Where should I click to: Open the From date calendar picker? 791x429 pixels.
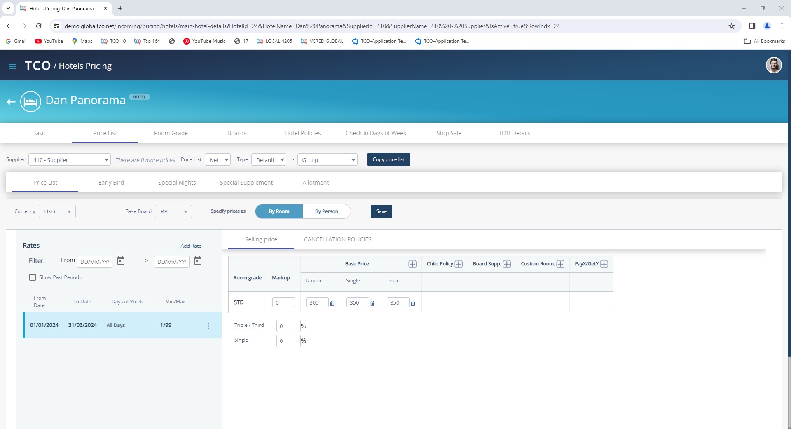pyautogui.click(x=121, y=261)
